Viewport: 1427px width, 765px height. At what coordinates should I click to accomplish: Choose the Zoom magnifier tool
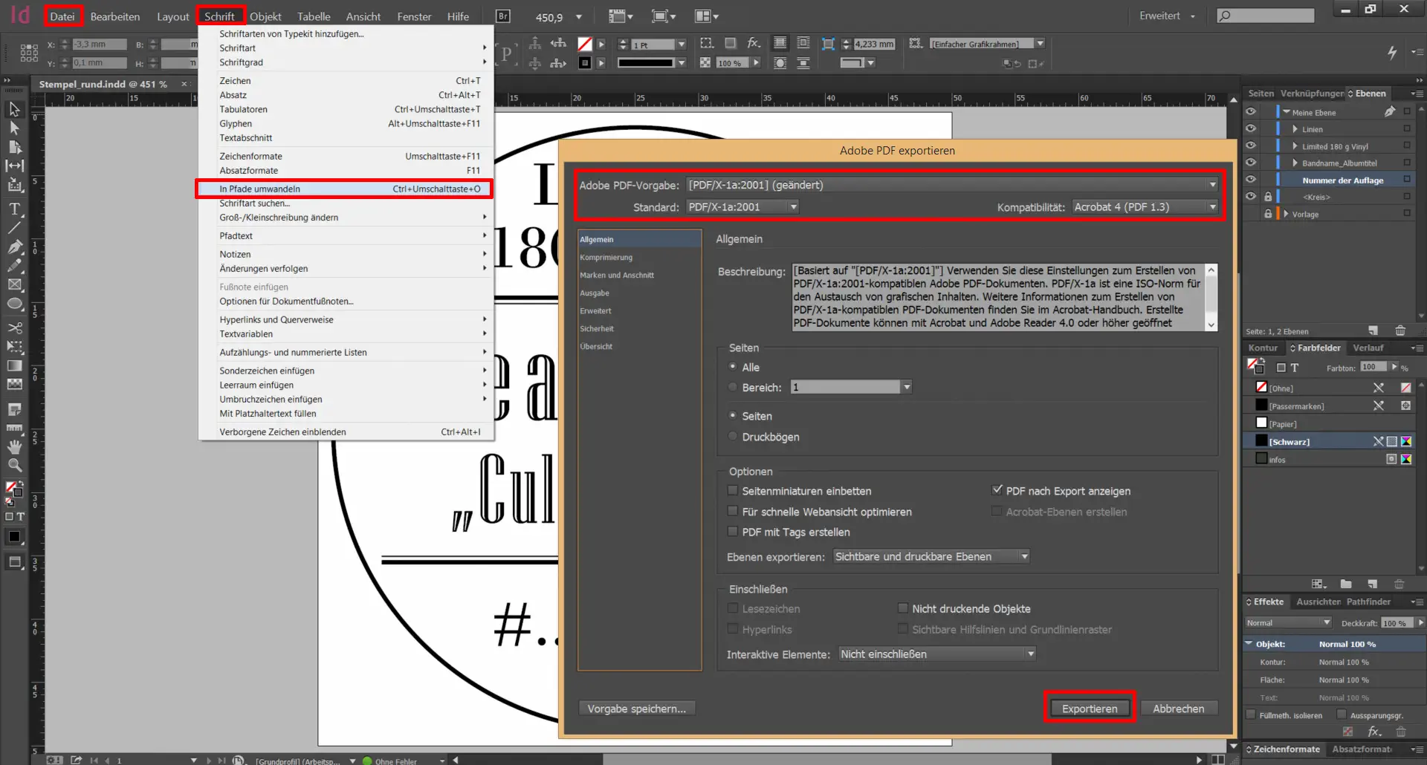[x=14, y=466]
